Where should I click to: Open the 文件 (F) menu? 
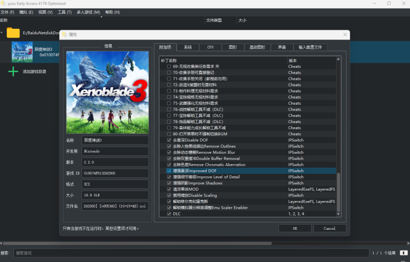pyautogui.click(x=7, y=12)
